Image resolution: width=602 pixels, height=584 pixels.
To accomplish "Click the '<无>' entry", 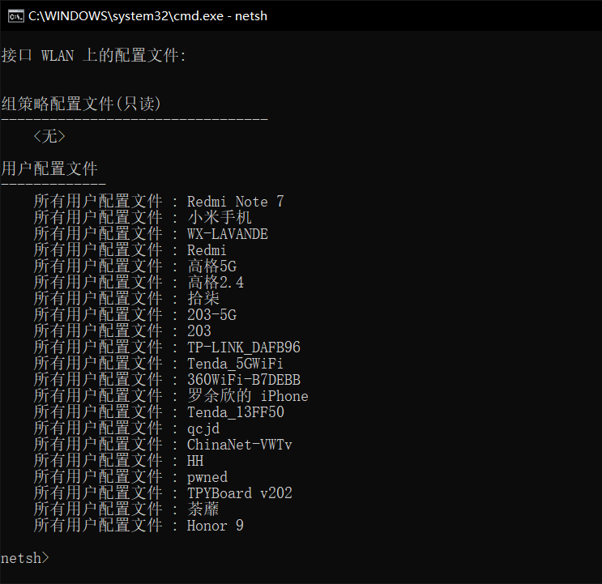I will pyautogui.click(x=49, y=137).
